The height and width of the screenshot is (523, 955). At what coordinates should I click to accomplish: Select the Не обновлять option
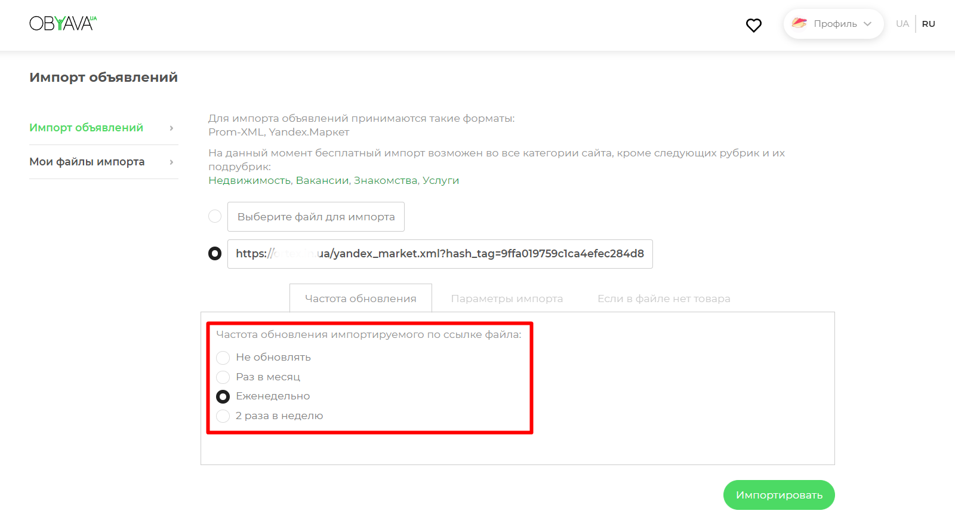223,358
